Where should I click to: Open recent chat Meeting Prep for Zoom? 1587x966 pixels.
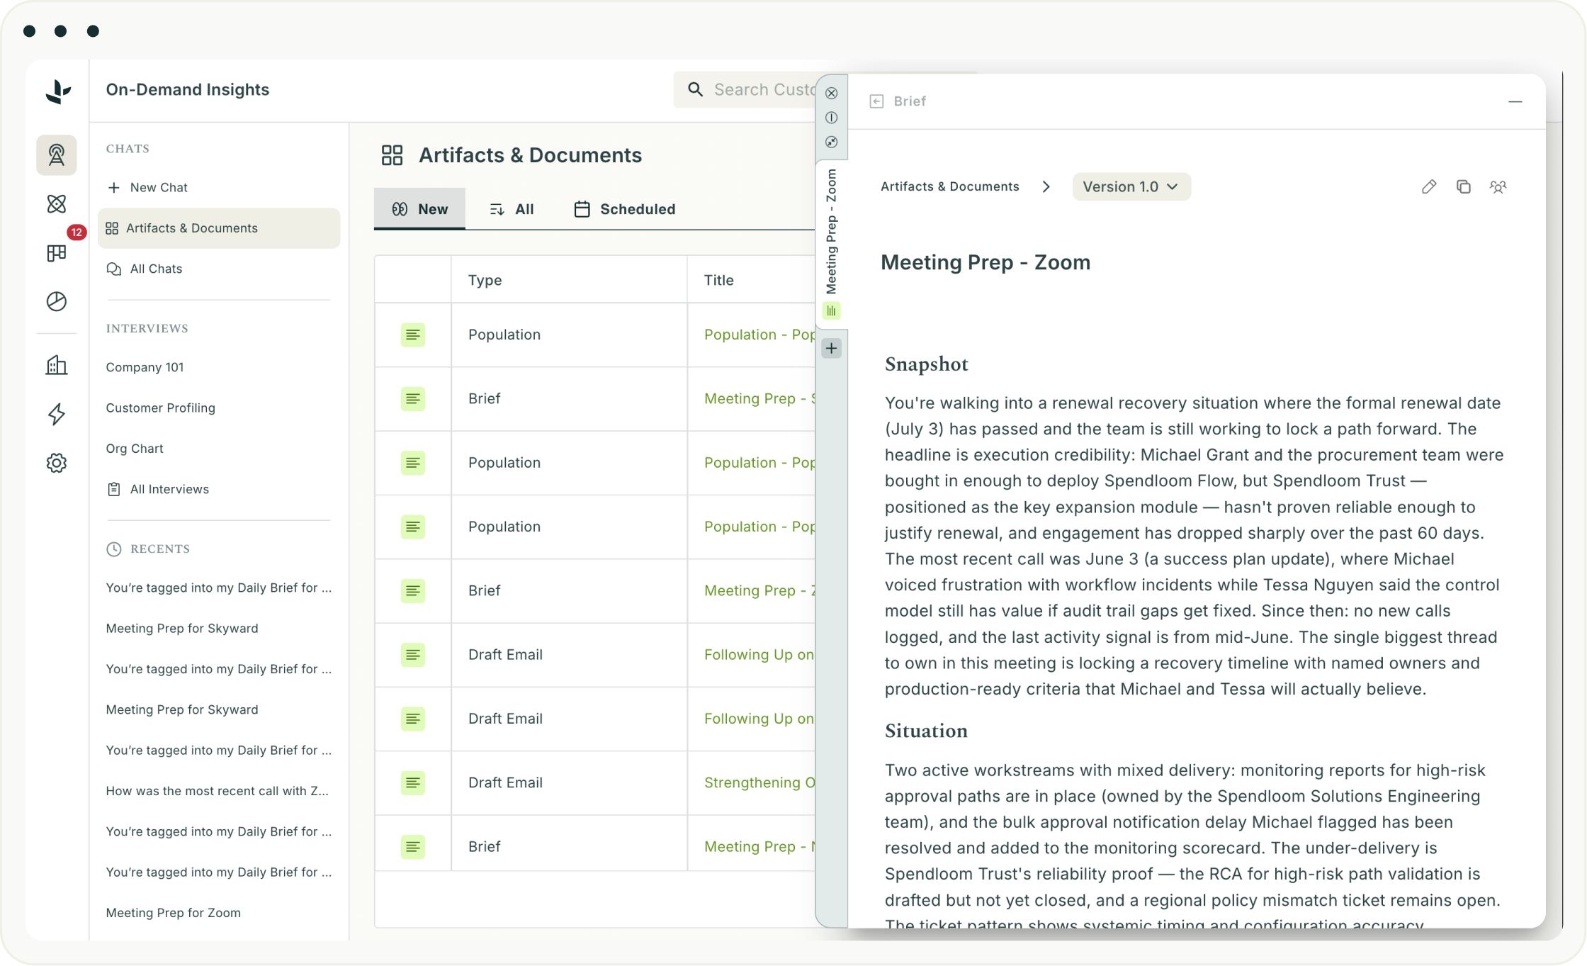(x=174, y=913)
